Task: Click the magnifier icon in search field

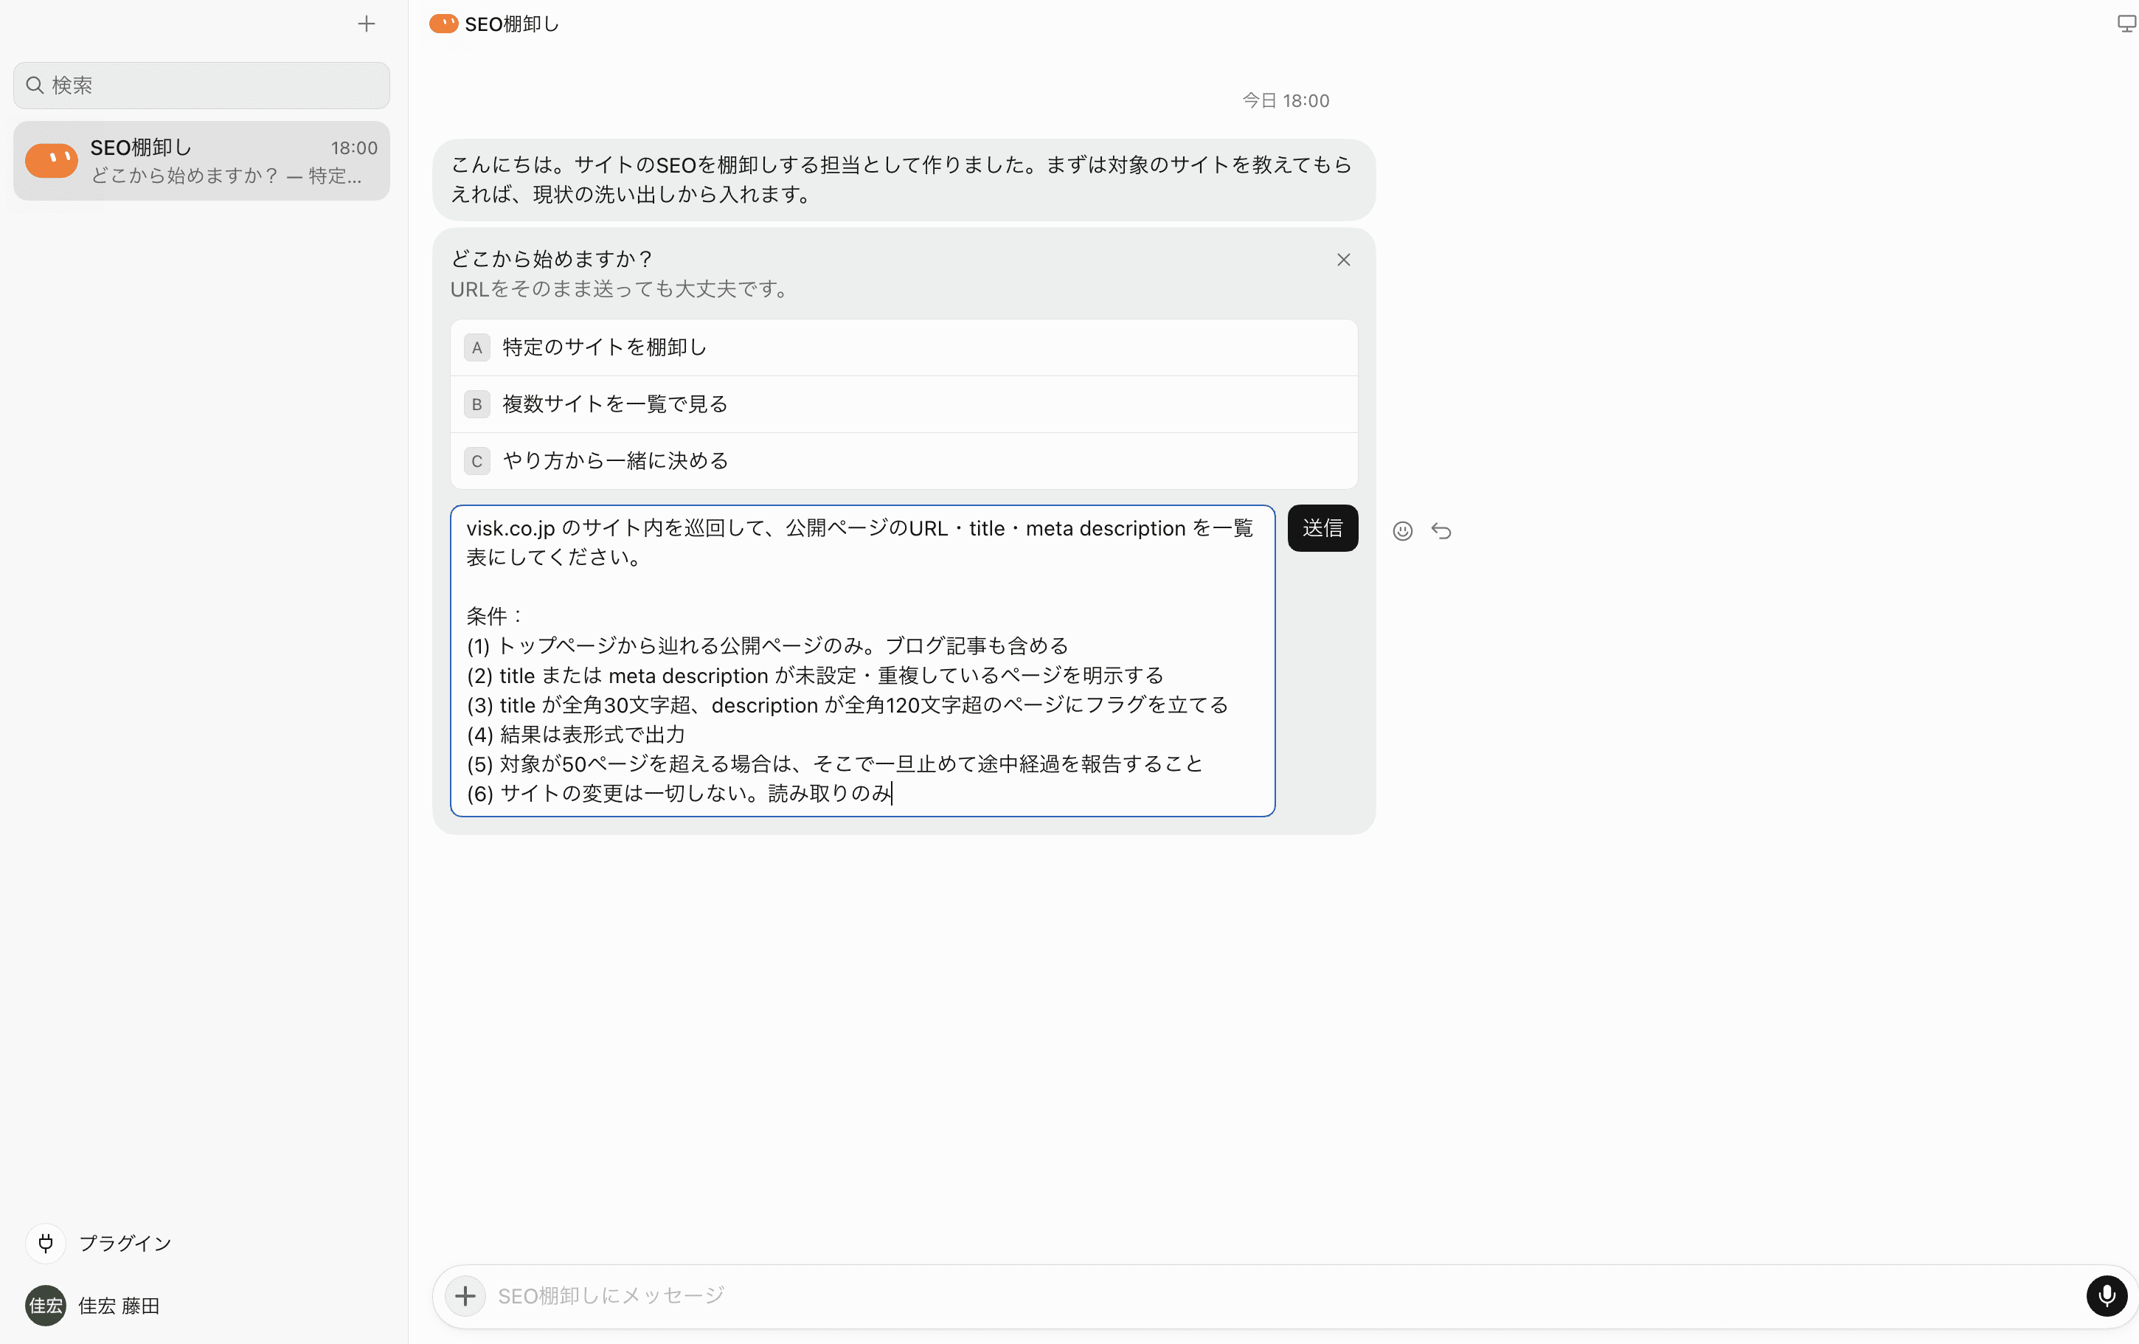Action: (35, 86)
